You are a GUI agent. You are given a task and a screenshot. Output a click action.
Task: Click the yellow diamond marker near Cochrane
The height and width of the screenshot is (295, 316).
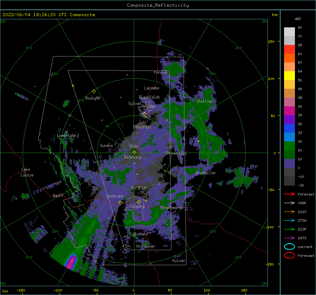point(120,202)
